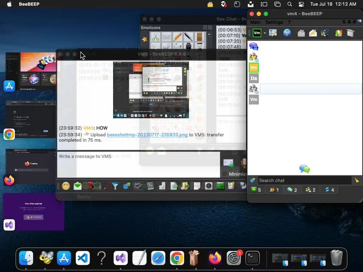Click the send message icon in VM5 chat
The image size is (363, 272).
tap(229, 163)
